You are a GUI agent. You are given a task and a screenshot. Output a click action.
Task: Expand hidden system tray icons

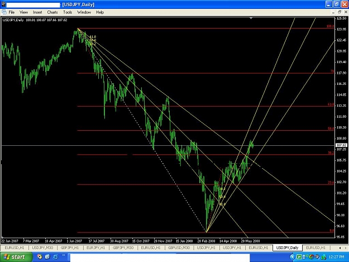293,257
